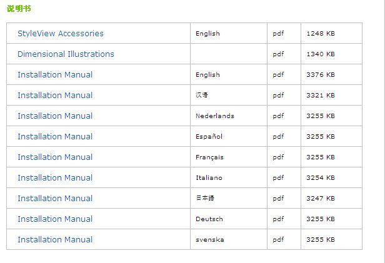The width and height of the screenshot is (385, 263).
Task: Click the 1340 KB file size cell
Action: (321, 54)
